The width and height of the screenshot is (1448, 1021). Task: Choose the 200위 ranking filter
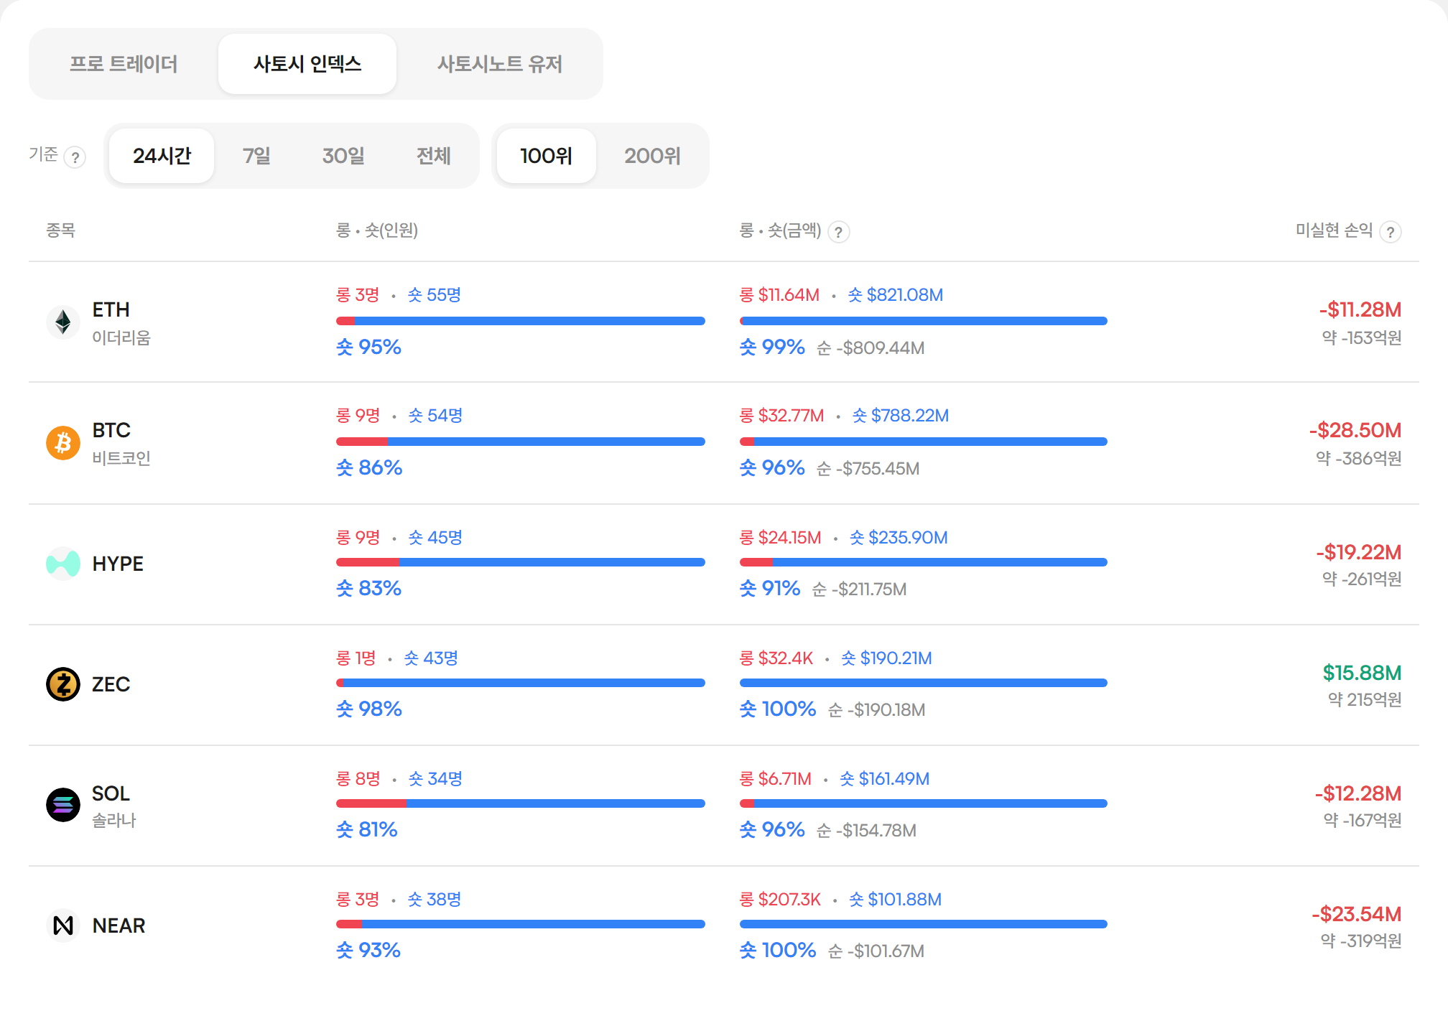[652, 156]
